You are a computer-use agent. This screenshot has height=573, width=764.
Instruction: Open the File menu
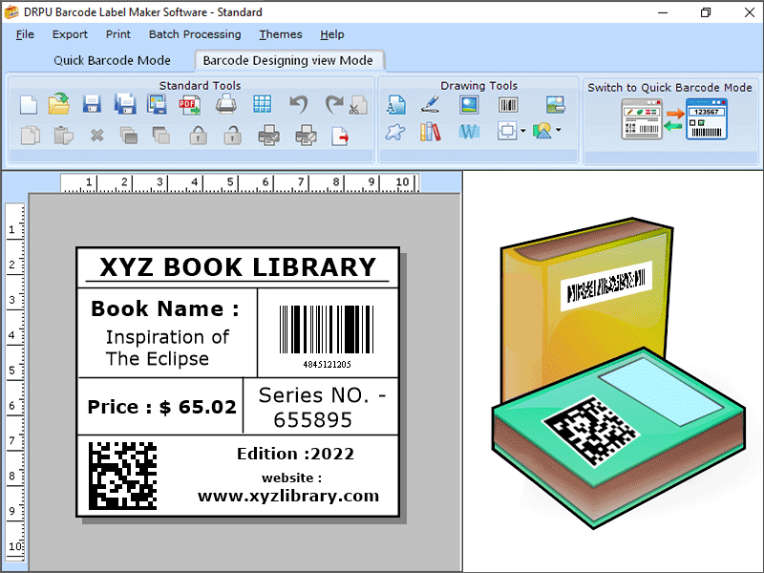pyautogui.click(x=25, y=34)
